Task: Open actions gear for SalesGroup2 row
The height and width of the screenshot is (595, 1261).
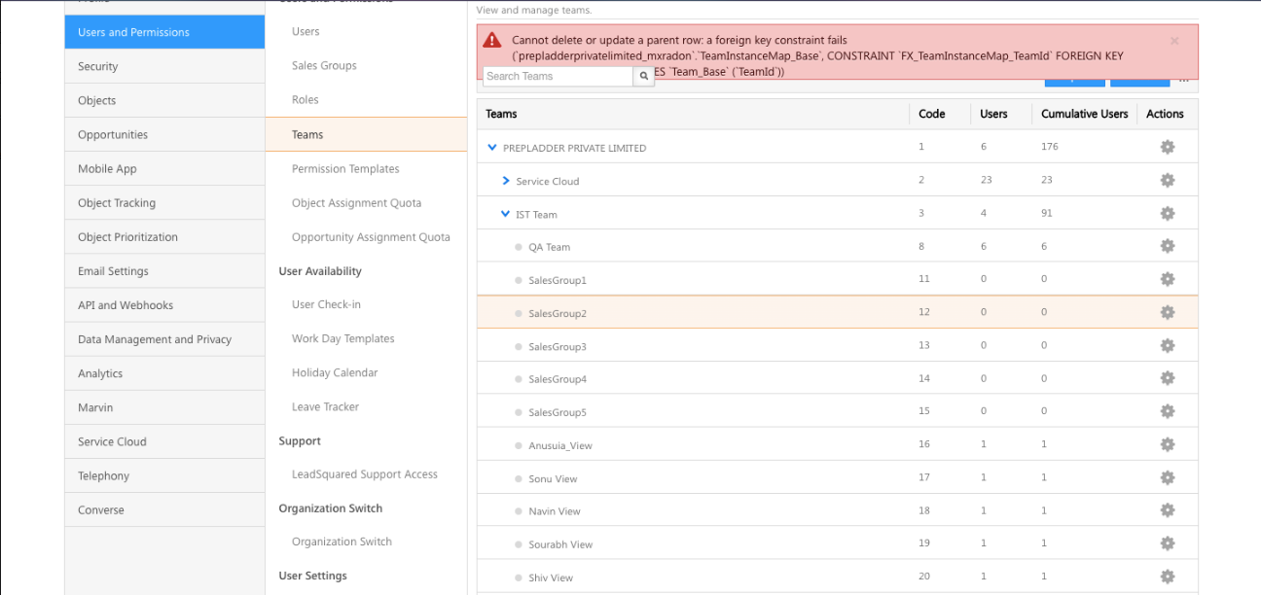Action: [1167, 312]
